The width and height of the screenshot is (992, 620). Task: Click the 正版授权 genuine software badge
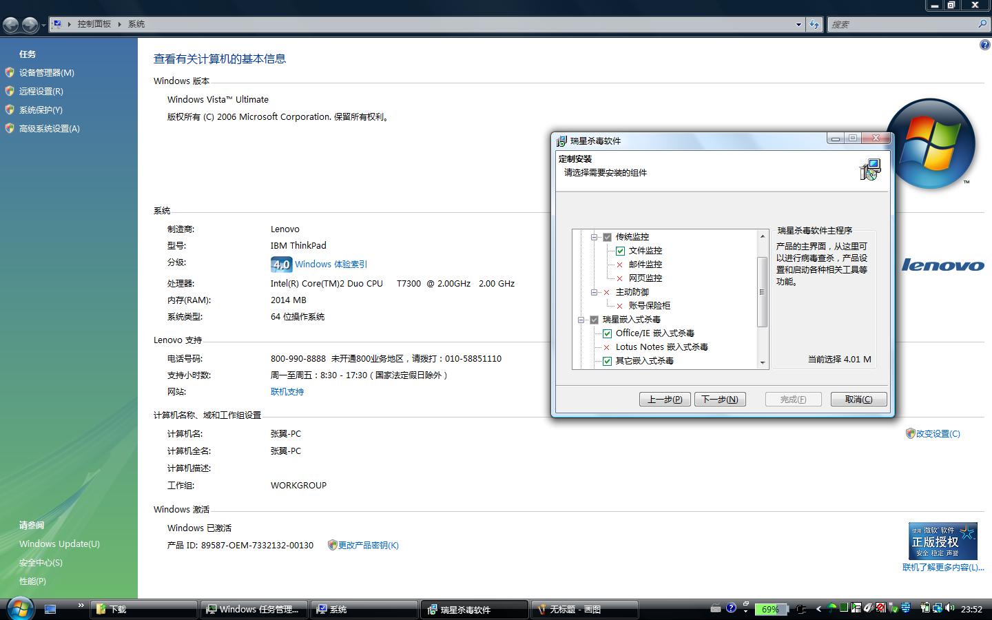point(942,541)
